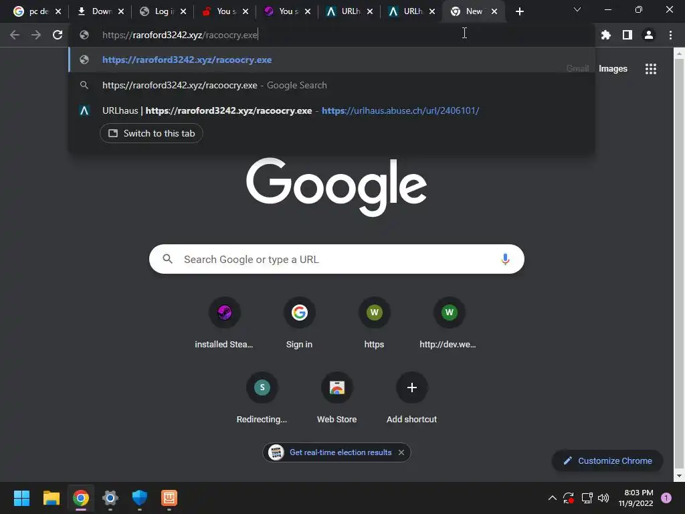The height and width of the screenshot is (514, 685).
Task: Open Settings gear in taskbar
Action: click(110, 498)
